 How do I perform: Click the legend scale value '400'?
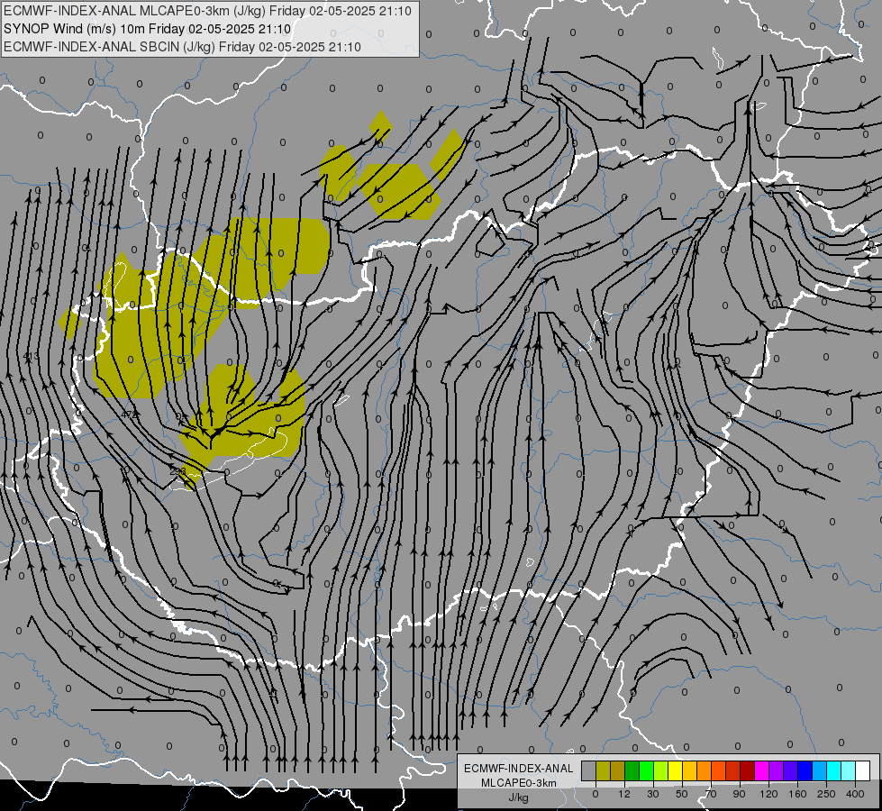855,794
